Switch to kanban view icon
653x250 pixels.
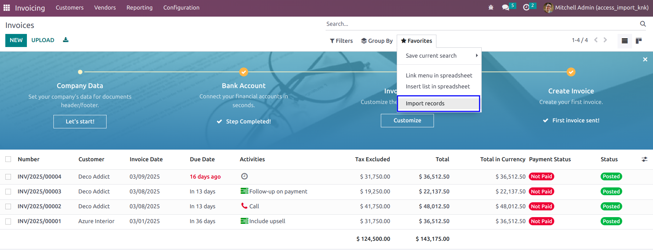click(x=639, y=41)
